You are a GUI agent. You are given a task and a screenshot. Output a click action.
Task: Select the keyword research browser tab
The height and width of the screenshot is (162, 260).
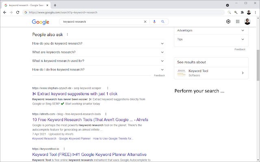coord(26,5)
